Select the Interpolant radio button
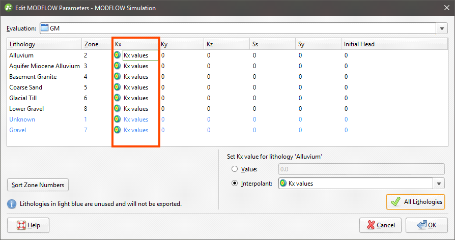The height and width of the screenshot is (240, 455). 235,184
